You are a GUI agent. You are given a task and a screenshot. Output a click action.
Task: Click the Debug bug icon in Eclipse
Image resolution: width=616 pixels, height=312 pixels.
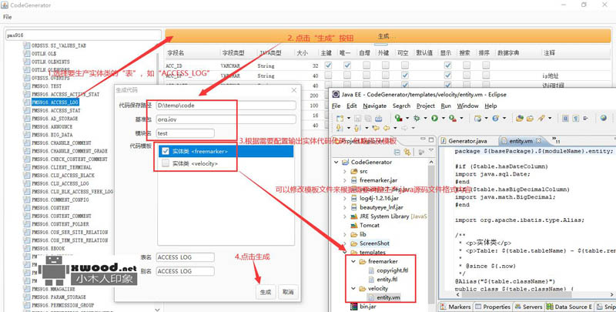[x=417, y=119]
